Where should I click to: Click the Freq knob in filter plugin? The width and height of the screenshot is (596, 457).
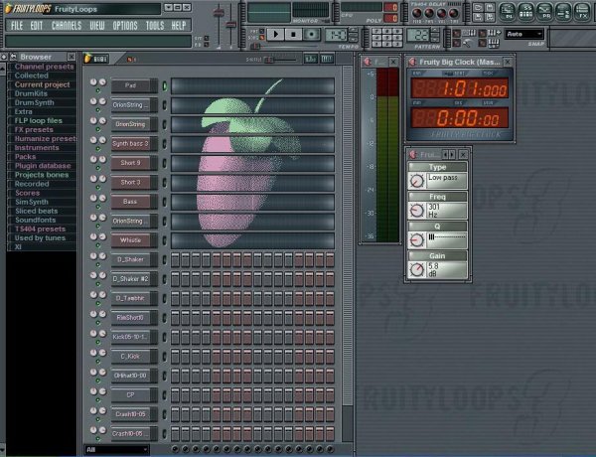coord(416,211)
